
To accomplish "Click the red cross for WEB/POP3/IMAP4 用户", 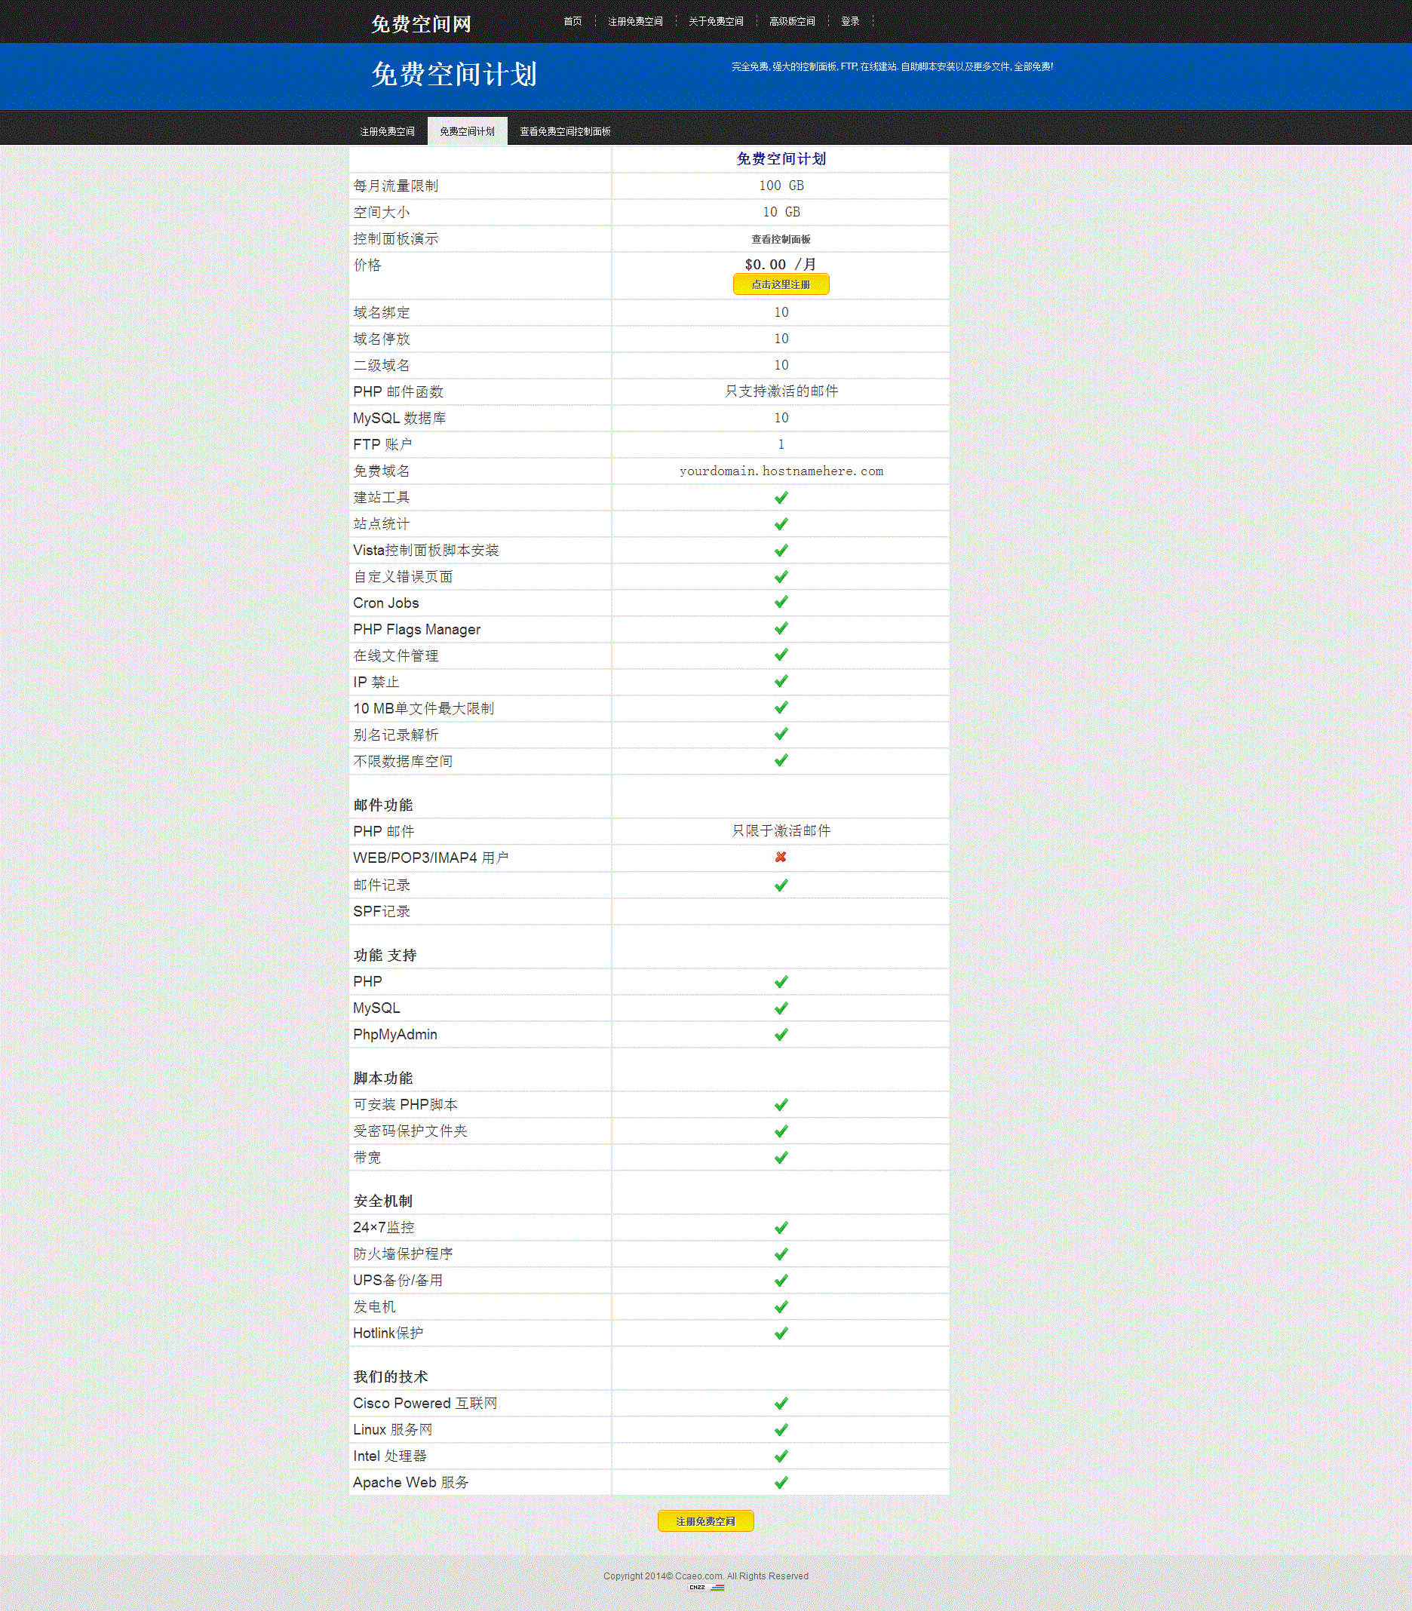I will pos(781,857).
